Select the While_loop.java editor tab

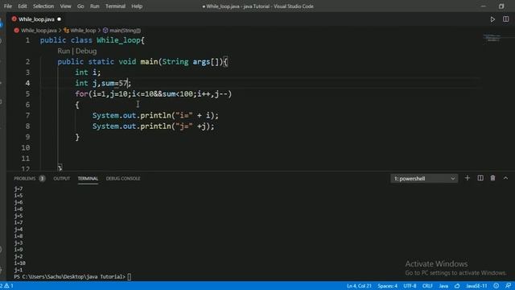coord(36,19)
